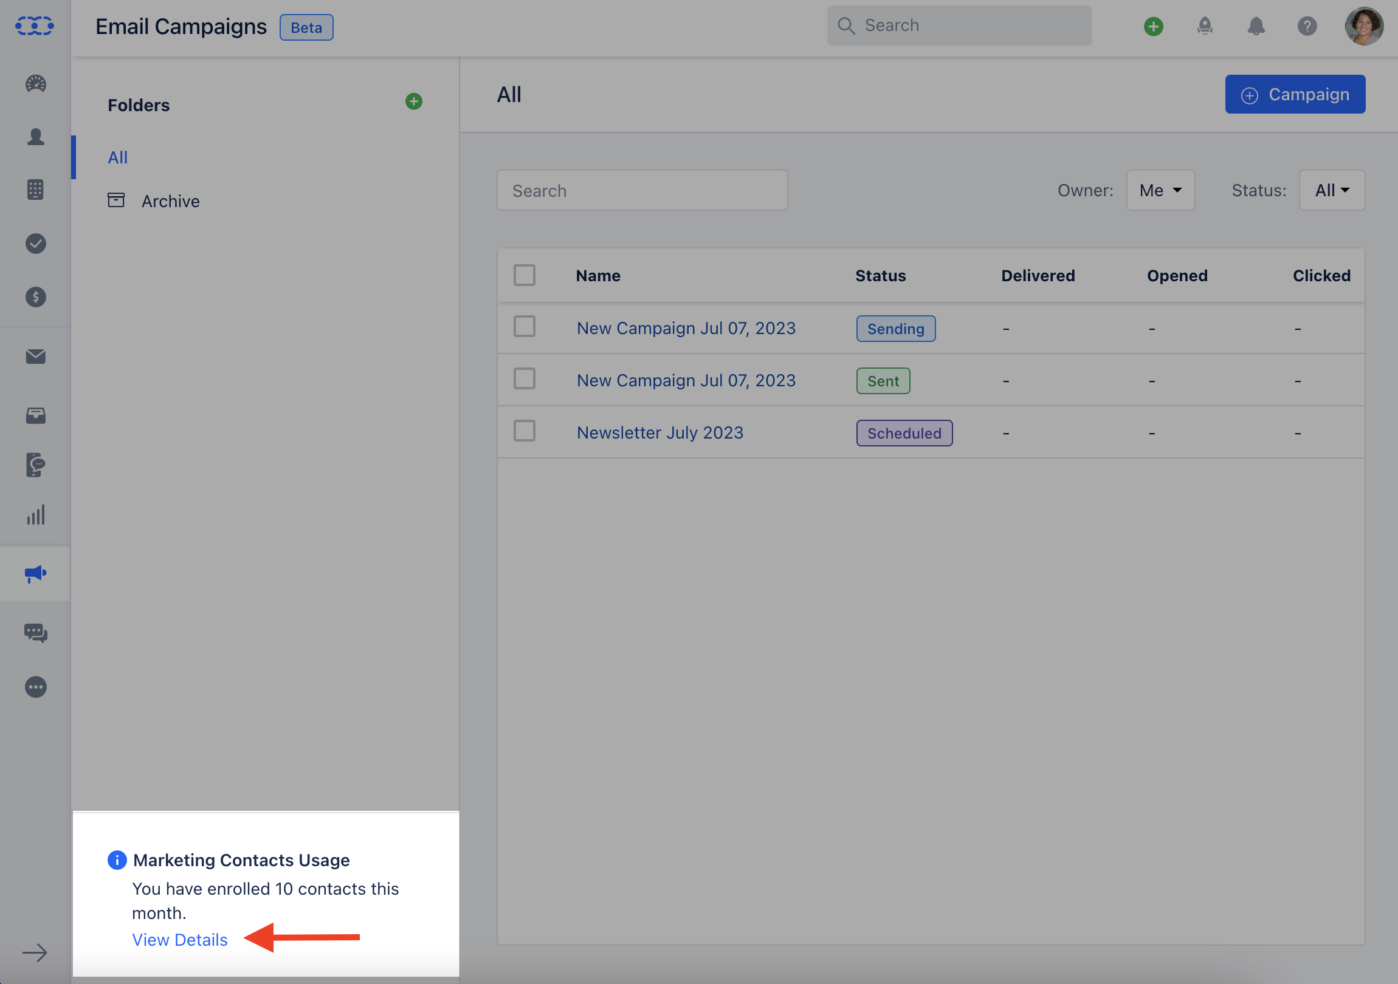The height and width of the screenshot is (984, 1398).
Task: Check the Newsletter July 2023 checkbox
Action: pos(524,431)
